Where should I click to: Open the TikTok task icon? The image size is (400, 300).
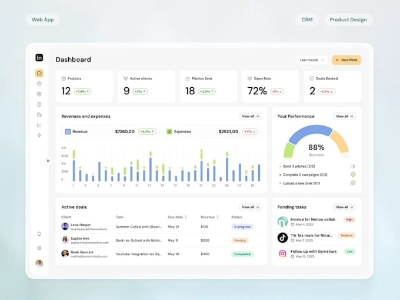pos(282,238)
